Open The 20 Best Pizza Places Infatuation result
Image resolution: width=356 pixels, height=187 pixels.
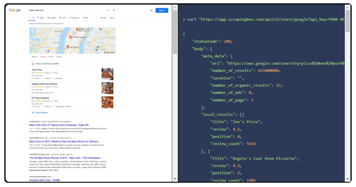pyautogui.click(x=65, y=158)
